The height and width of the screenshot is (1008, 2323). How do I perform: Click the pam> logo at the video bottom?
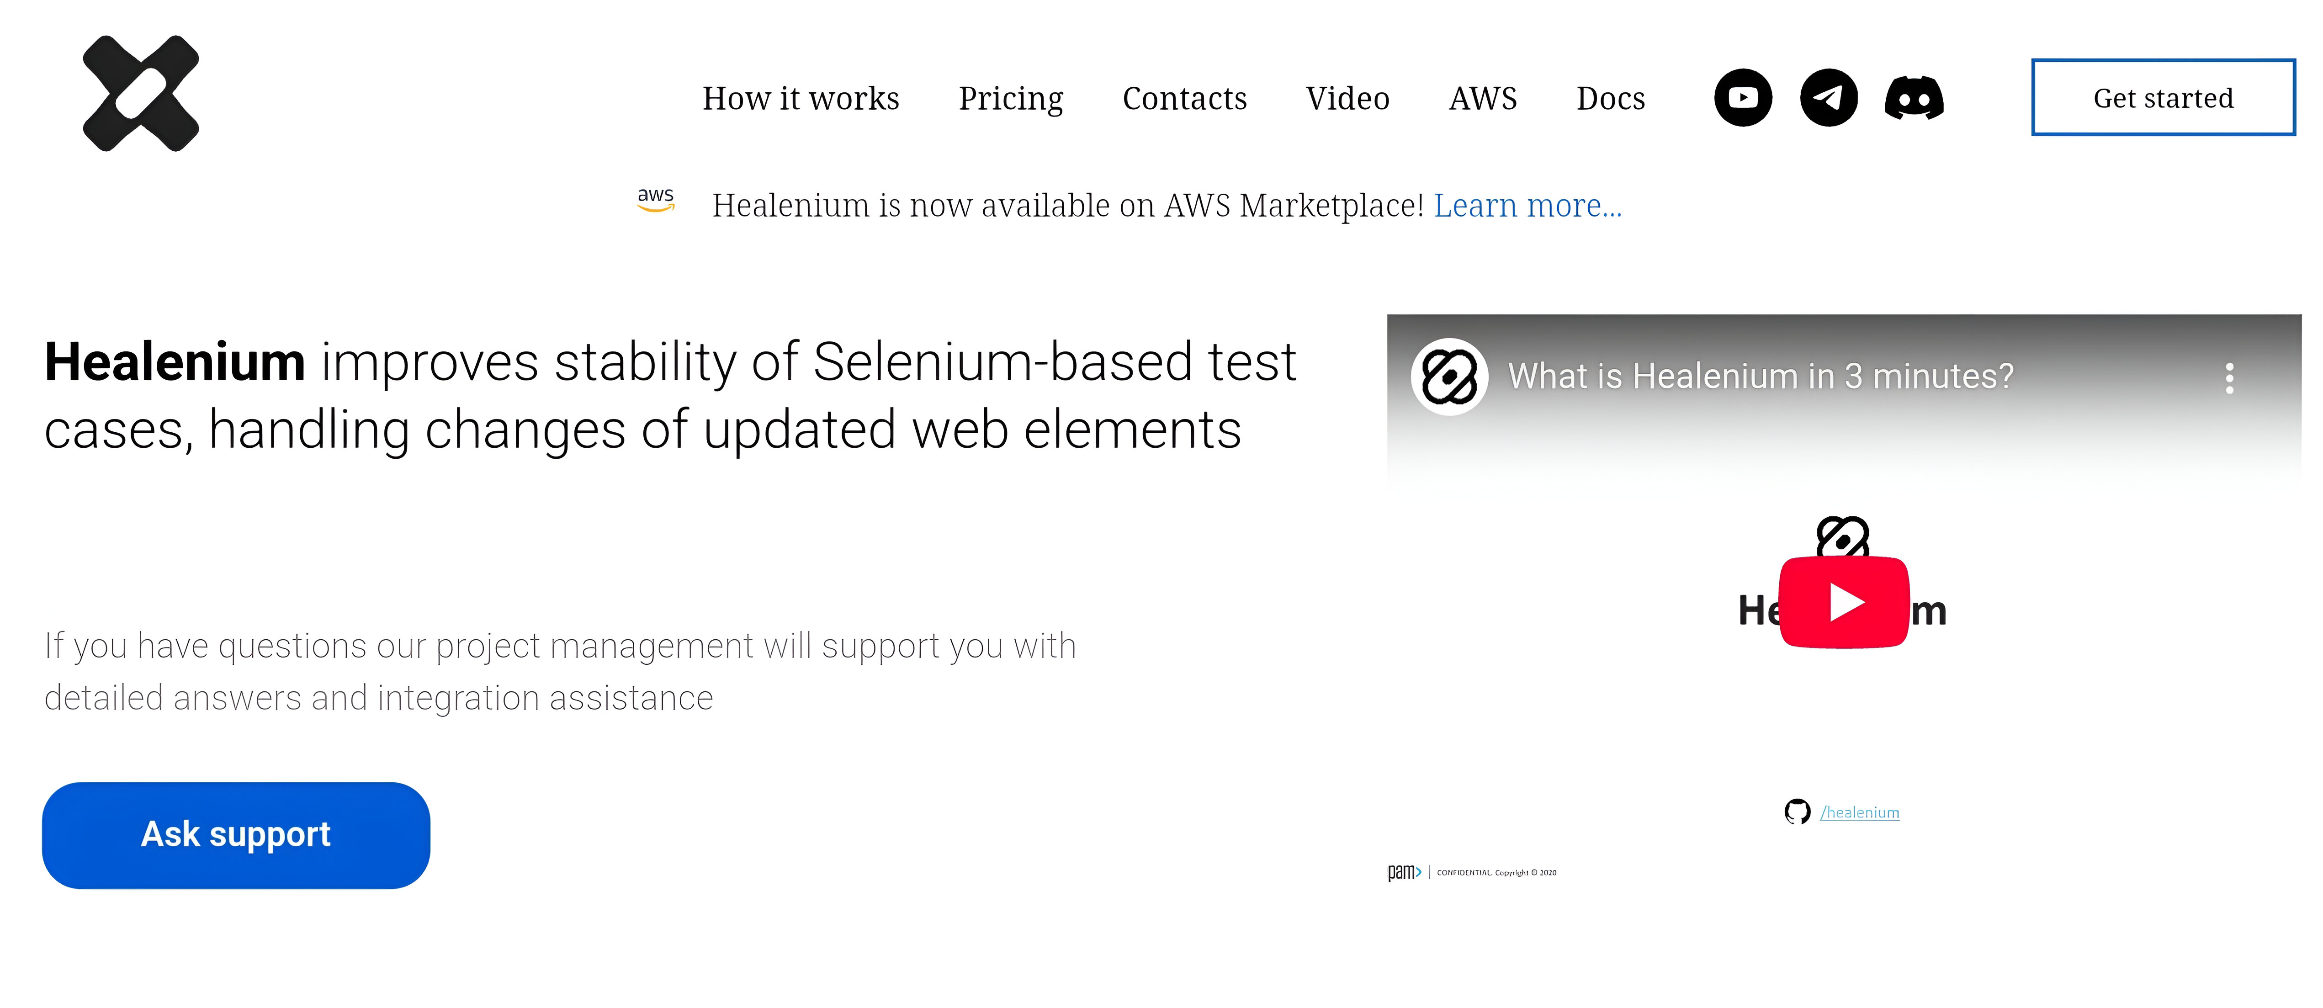pyautogui.click(x=1404, y=872)
